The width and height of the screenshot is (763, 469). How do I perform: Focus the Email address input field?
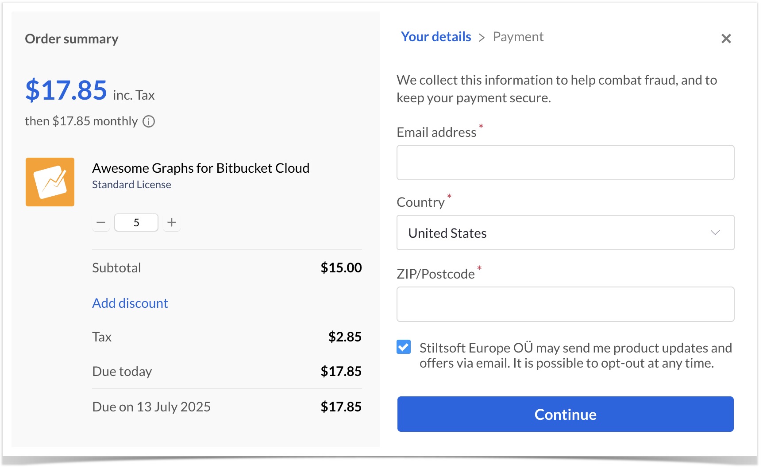(x=565, y=163)
